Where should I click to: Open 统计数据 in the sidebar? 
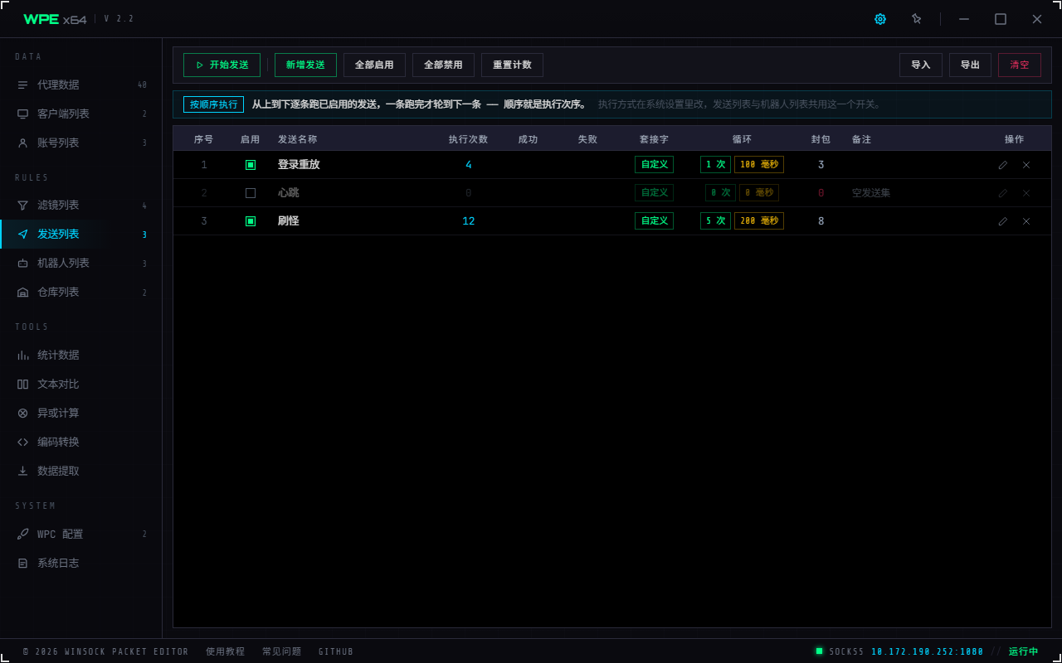(x=81, y=355)
